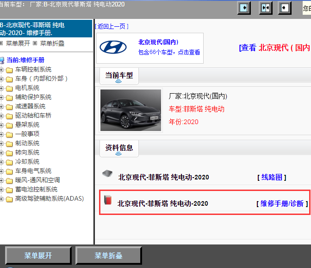Open the 当前车型 tab

pyautogui.click(x=119, y=76)
